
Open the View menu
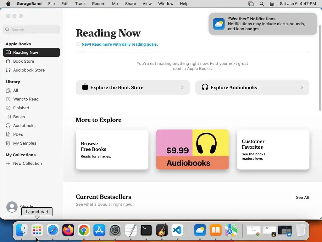click(147, 4)
